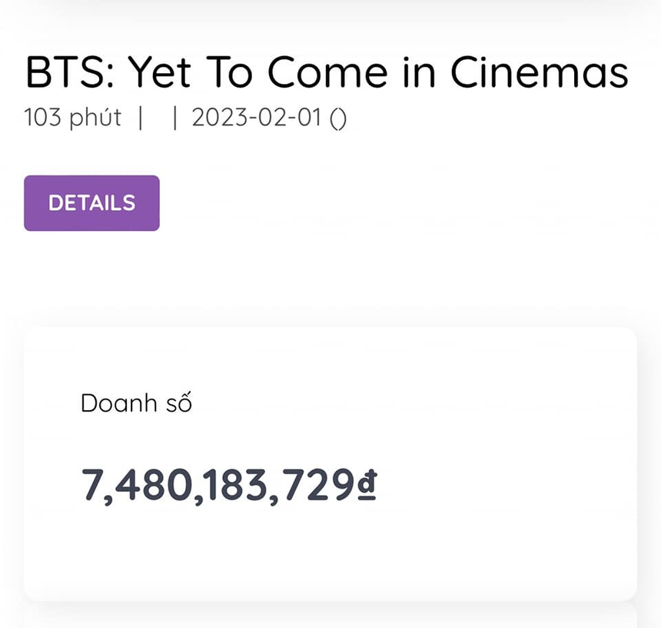This screenshot has height=628, width=661.
Task: Click the empty parentheses after the date
Action: click(337, 119)
